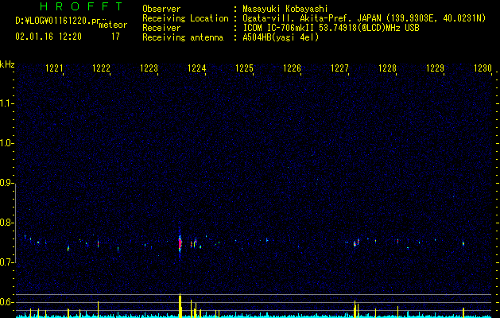Click the 0.8 frequency axis label
The width and height of the screenshot is (500, 318).
coord(6,223)
